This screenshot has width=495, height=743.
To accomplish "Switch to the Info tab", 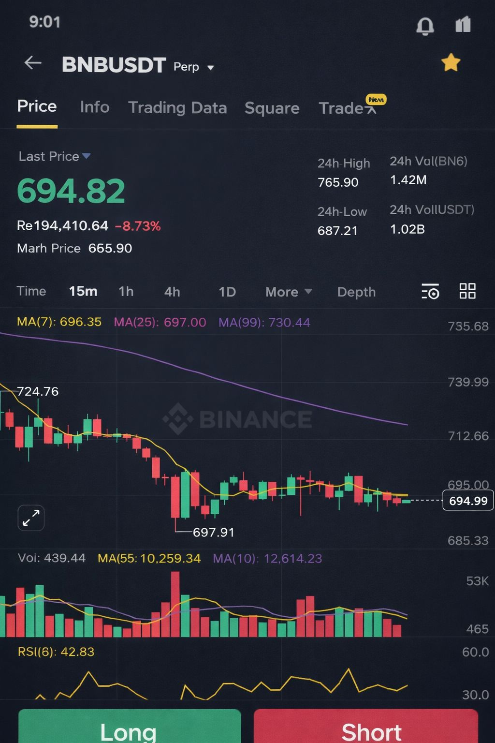I will click(95, 107).
